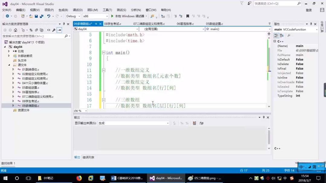The width and height of the screenshot is (326, 183).
Task: Pin the 属性 (Properties) panel
Action: coord(311,24)
